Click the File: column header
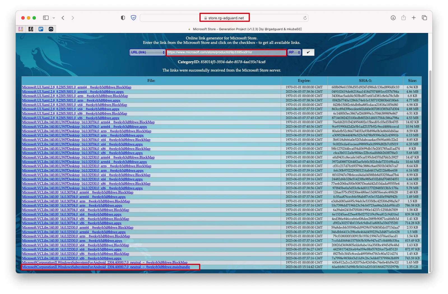Viewport: 448px width, 294px height. [x=151, y=80]
